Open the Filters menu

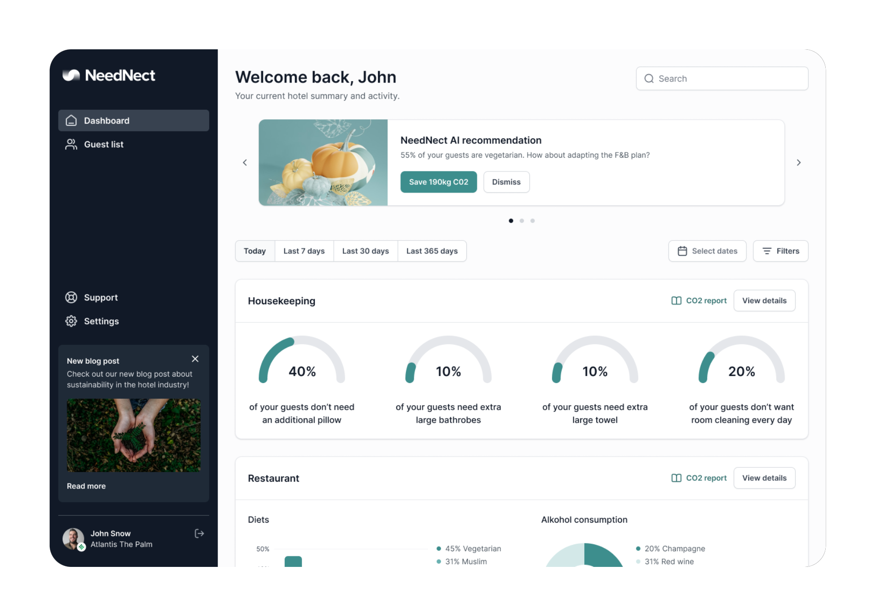781,251
